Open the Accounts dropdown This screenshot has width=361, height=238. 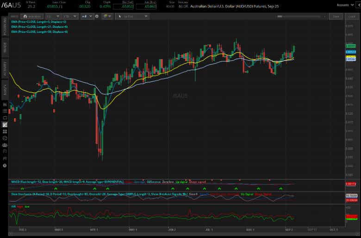345,5
